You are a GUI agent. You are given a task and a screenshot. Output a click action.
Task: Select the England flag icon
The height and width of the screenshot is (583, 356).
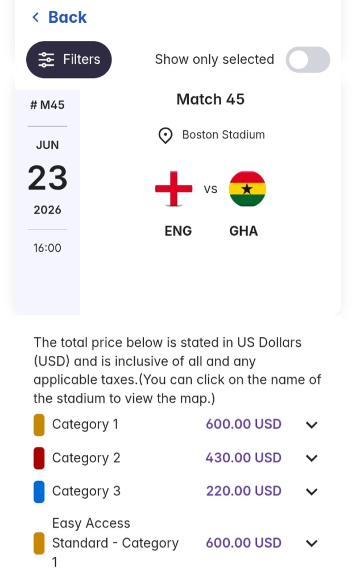[x=173, y=188]
